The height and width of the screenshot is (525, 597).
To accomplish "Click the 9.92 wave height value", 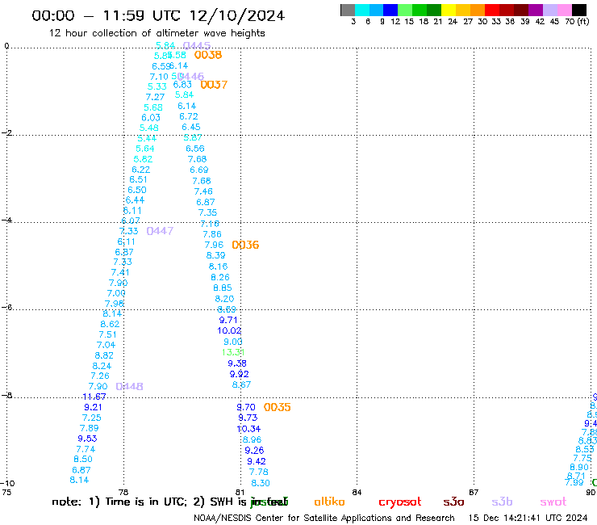I will [239, 374].
